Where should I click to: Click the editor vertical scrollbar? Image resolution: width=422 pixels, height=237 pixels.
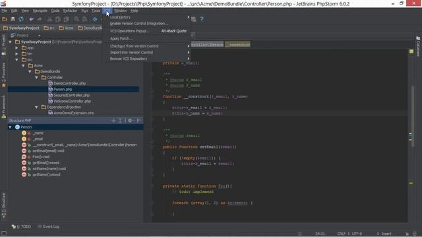pyautogui.click(x=412, y=117)
